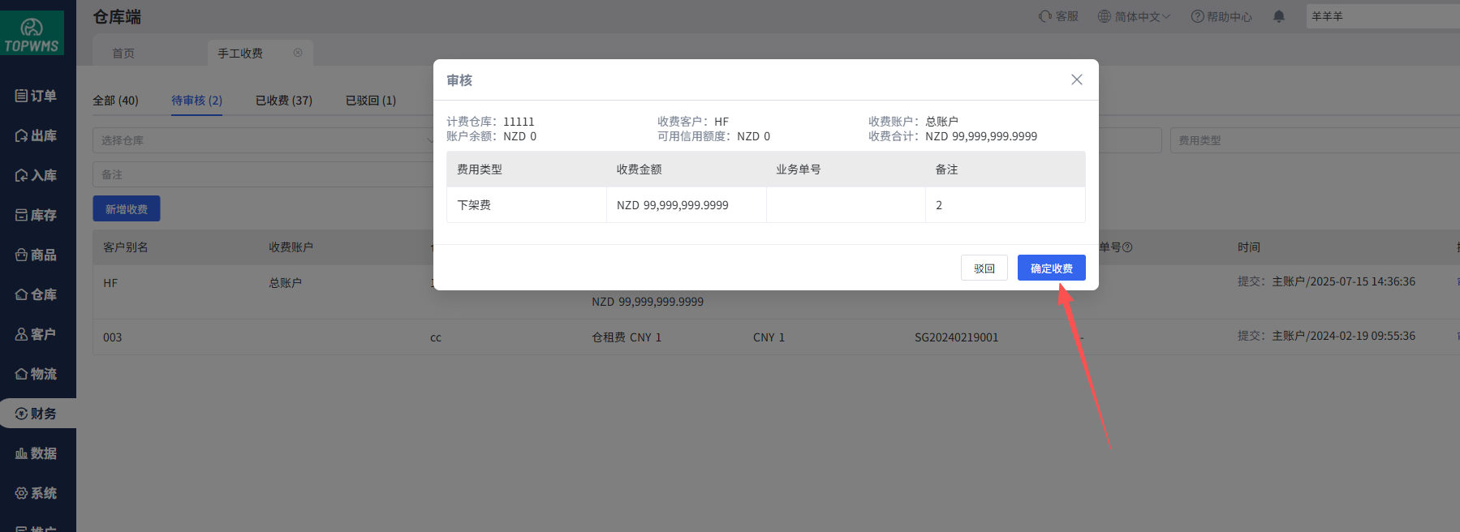The height and width of the screenshot is (532, 1460).
Task: Open the 简体中文 language dropdown
Action: [1135, 16]
